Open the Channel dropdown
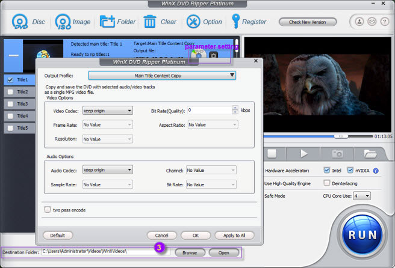 coord(211,170)
